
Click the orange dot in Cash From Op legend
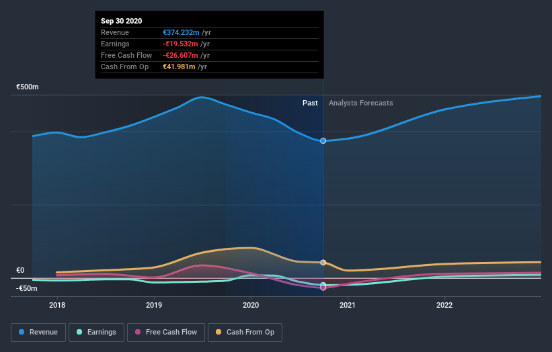pyautogui.click(x=219, y=332)
